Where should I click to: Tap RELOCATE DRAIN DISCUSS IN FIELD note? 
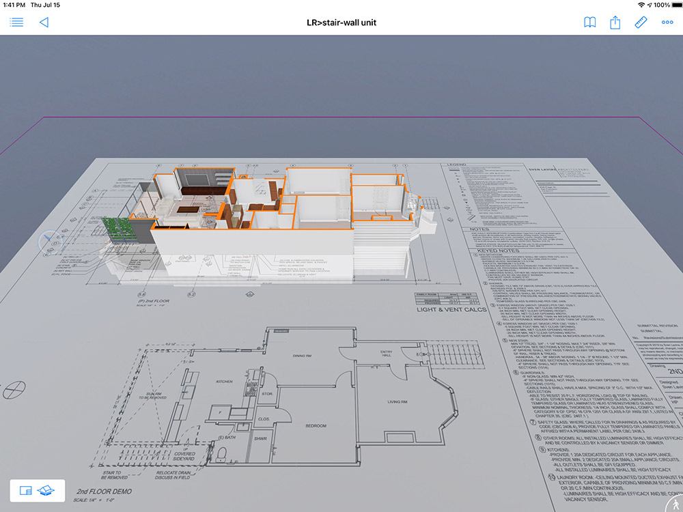coord(173,475)
